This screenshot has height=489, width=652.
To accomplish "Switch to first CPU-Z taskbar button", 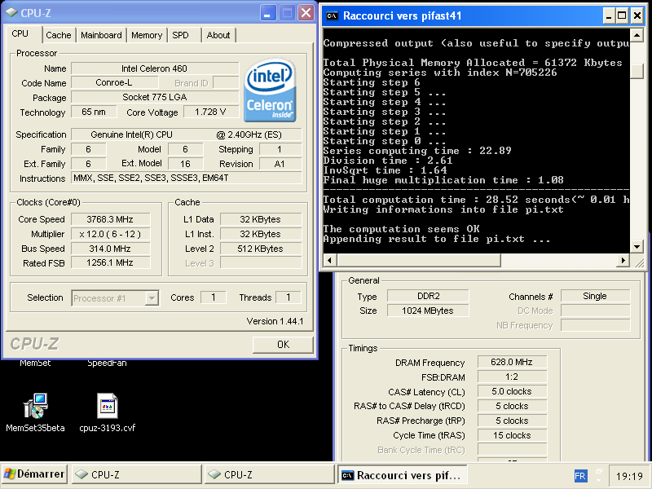I will click(x=136, y=474).
